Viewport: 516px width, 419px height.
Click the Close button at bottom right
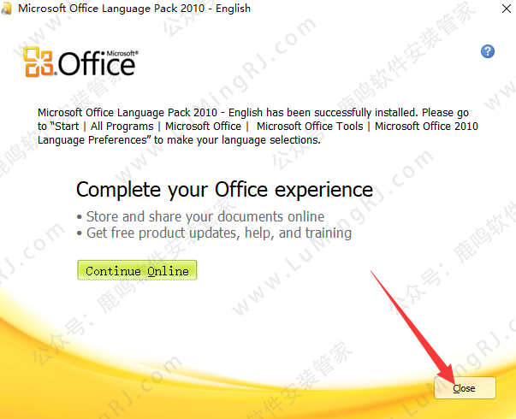[x=465, y=388]
